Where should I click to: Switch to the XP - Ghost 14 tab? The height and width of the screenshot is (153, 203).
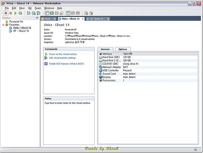pos(96,19)
